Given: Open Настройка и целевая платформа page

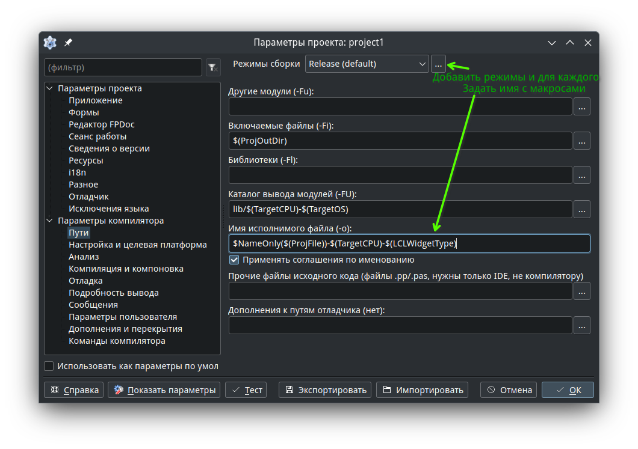Looking at the screenshot, I should [137, 245].
